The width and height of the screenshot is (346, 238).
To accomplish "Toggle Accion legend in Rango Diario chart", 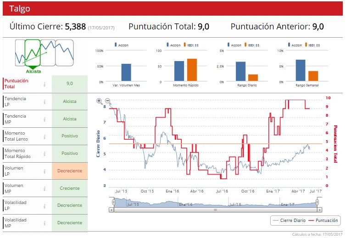I will pos(234,45).
